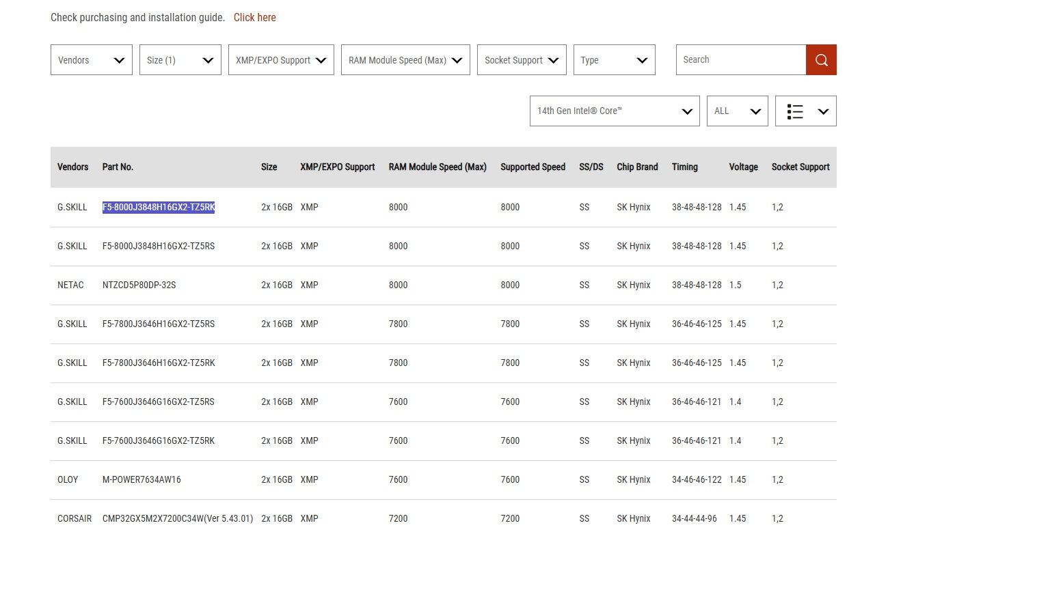Image resolution: width=1050 pixels, height=590 pixels.
Task: Click timing 34-44-44-96 in CORSAIR row
Action: click(695, 519)
